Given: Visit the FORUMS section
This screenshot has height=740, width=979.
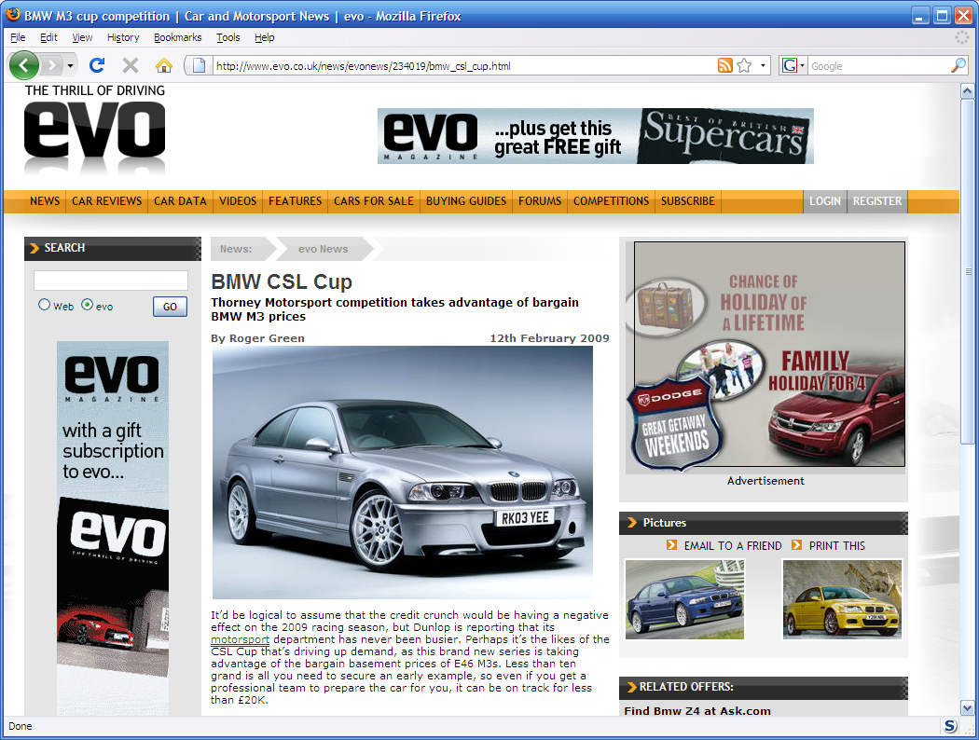Looking at the screenshot, I should point(540,201).
